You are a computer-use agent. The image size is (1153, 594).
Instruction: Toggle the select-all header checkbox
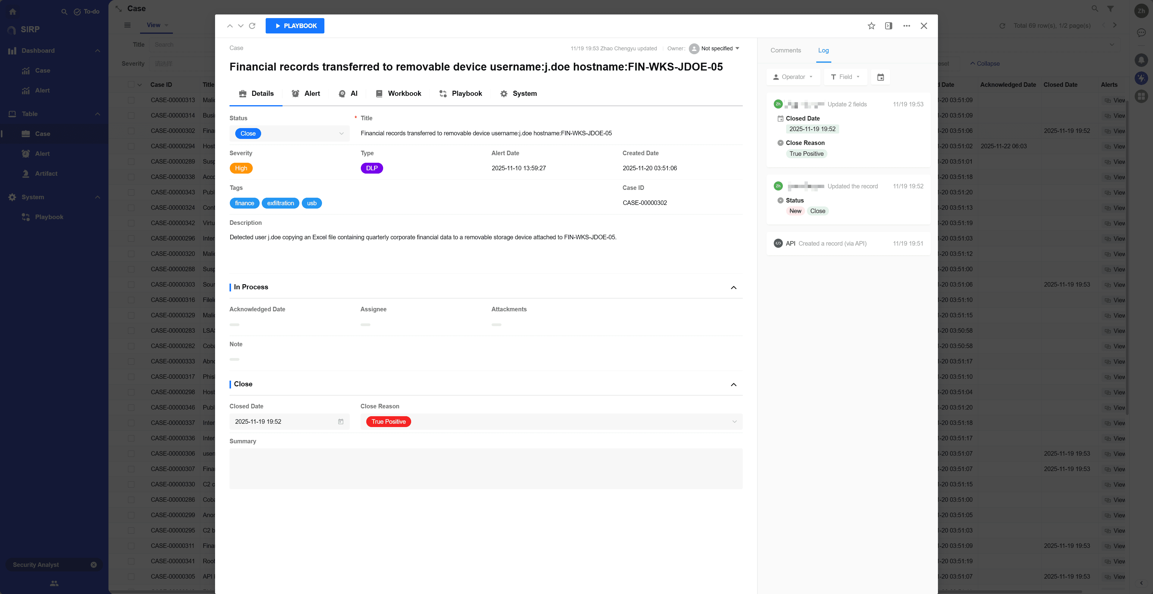131,85
